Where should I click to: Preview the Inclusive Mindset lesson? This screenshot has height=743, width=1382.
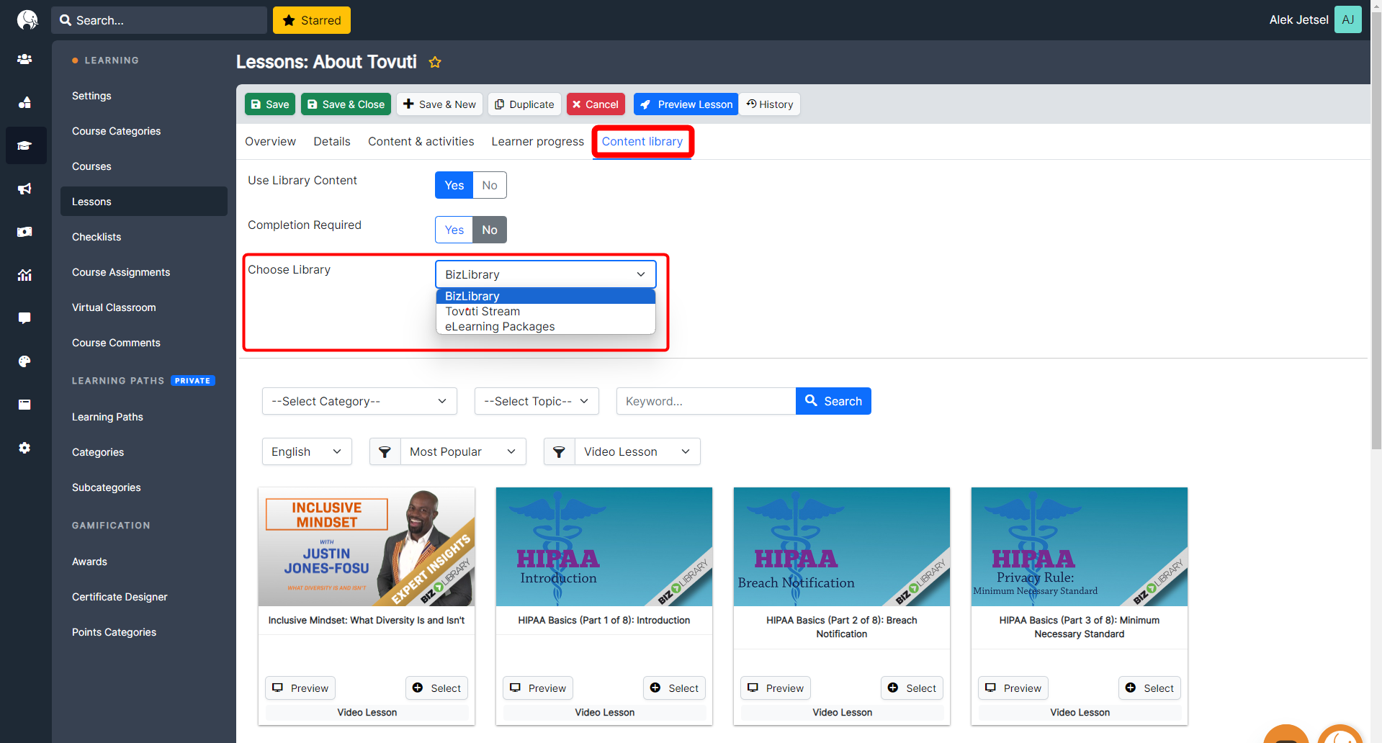point(300,688)
